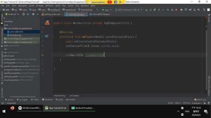
Task: Click the UTF-8 encoding selector
Action: click(187, 103)
